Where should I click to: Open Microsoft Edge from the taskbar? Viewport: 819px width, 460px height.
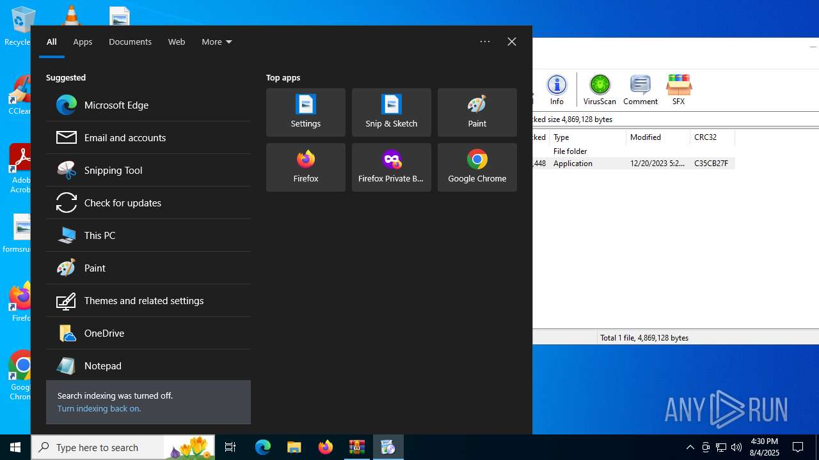(x=263, y=447)
